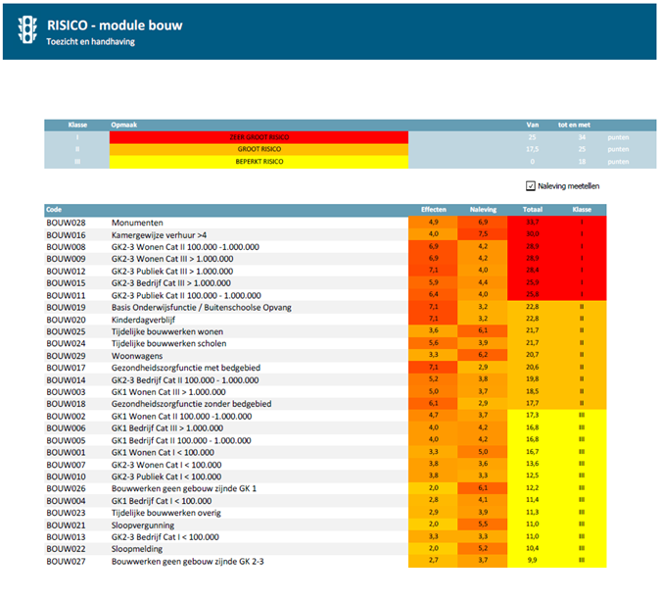This screenshot has width=660, height=601.
Task: Click the Sloopvergunning row
Action: [143, 524]
